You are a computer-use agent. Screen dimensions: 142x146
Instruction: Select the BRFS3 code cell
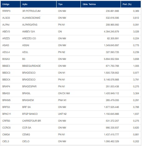coord(6,107)
